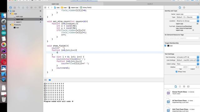Show File Template library
Image resolution: width=200 pixels, height=112 pixels.
pyautogui.click(x=176, y=86)
